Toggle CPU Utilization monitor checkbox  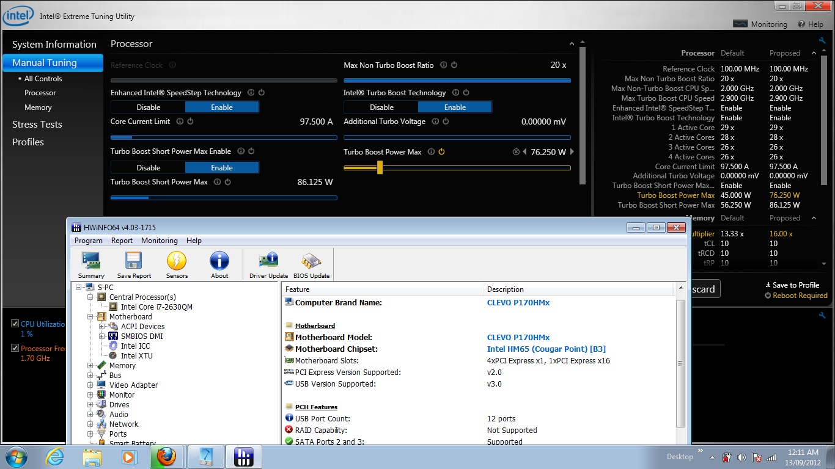15,324
